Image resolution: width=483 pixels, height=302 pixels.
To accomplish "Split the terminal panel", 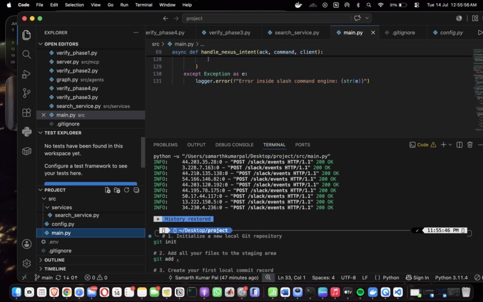I will pos(459,145).
